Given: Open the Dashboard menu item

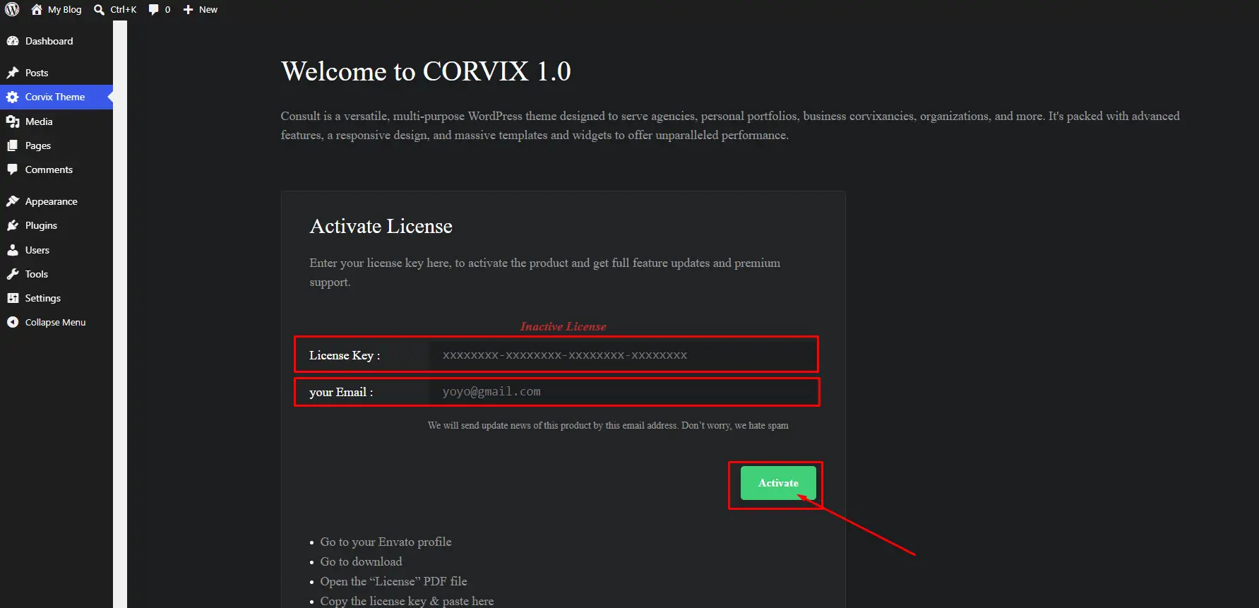Looking at the screenshot, I should pos(56,41).
